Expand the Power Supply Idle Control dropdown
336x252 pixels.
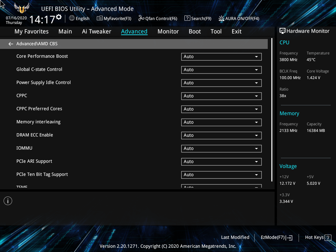(221, 83)
